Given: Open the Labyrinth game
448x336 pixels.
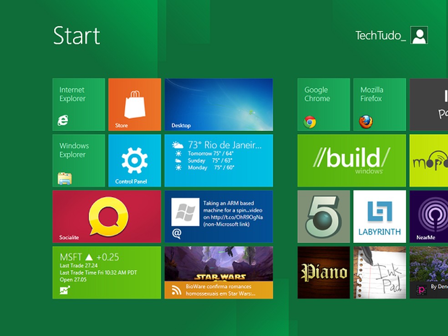Looking at the screenshot, I should tap(379, 216).
